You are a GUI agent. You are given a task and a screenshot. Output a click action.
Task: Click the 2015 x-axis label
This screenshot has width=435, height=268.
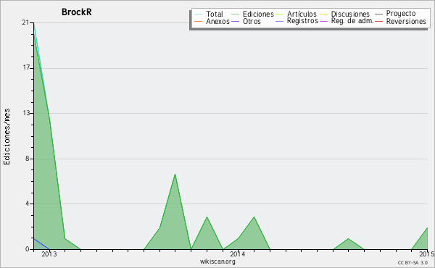[x=427, y=254]
